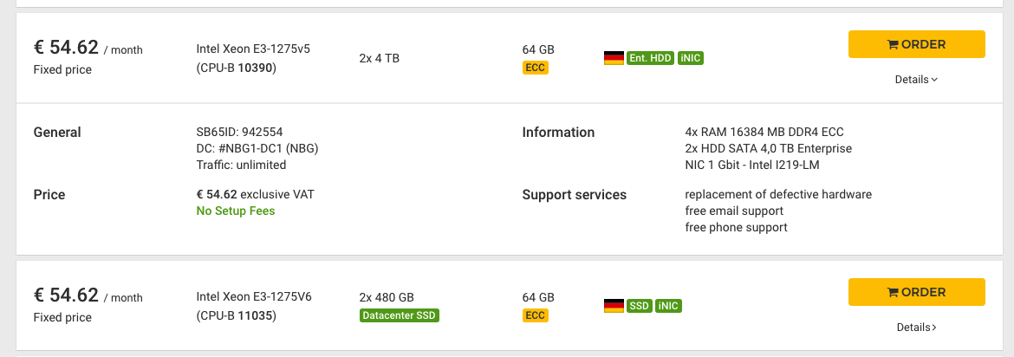Click the iNIC badge on the E3-1275v5 row
The image size is (1014, 357).
pyautogui.click(x=691, y=58)
